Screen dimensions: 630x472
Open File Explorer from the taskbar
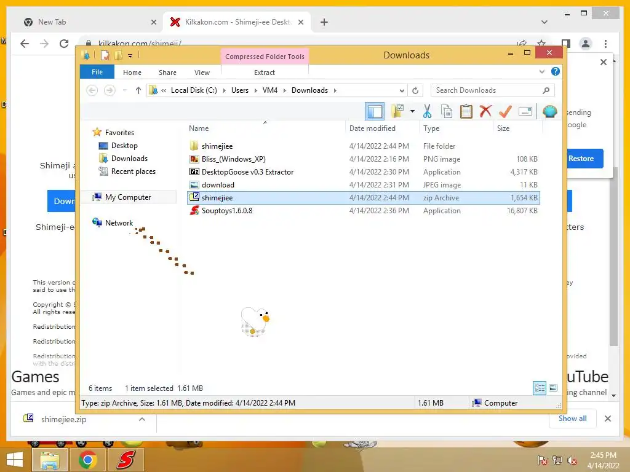(49, 460)
